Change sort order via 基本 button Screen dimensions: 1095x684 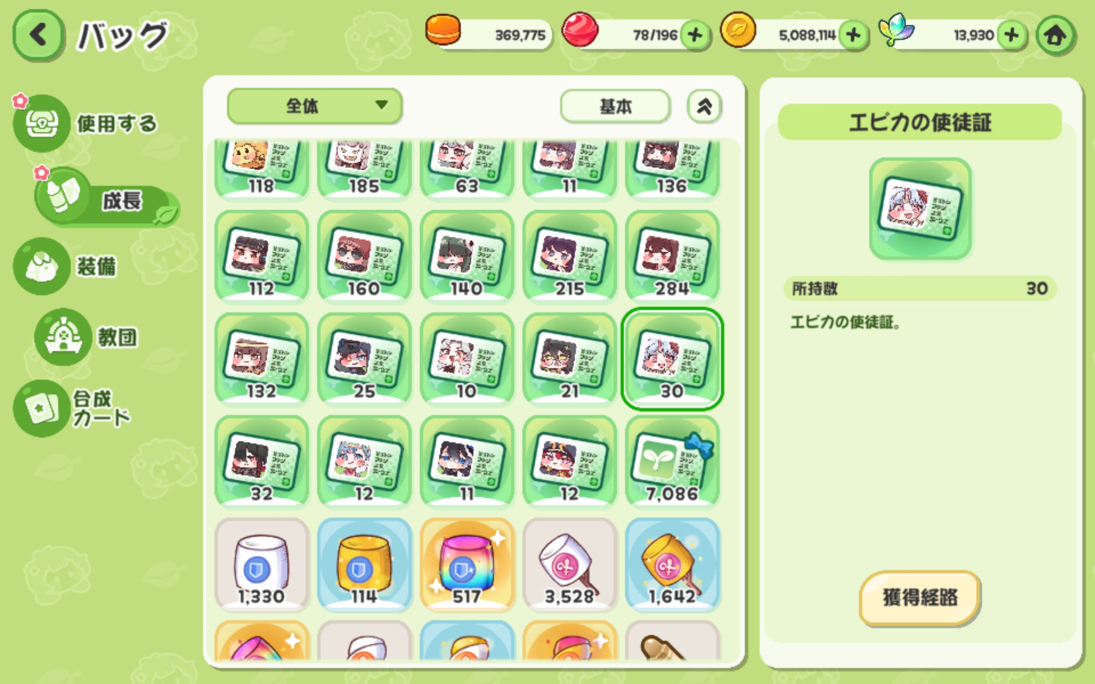click(x=615, y=106)
